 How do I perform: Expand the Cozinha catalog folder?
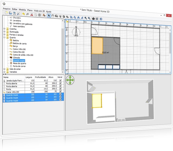[4, 29]
